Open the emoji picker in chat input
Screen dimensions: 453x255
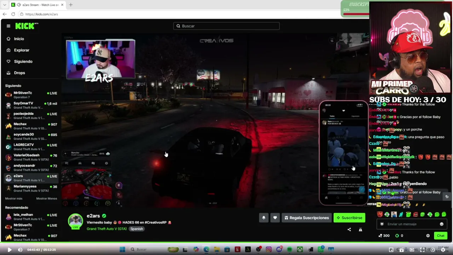441,224
